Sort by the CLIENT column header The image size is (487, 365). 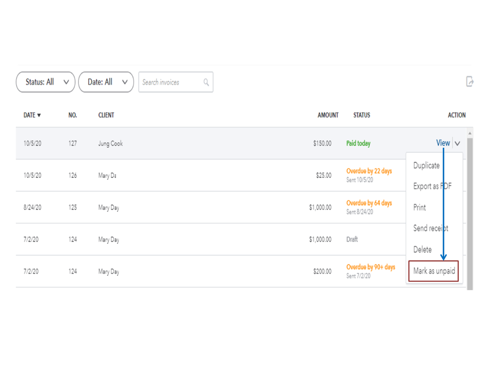coord(106,115)
